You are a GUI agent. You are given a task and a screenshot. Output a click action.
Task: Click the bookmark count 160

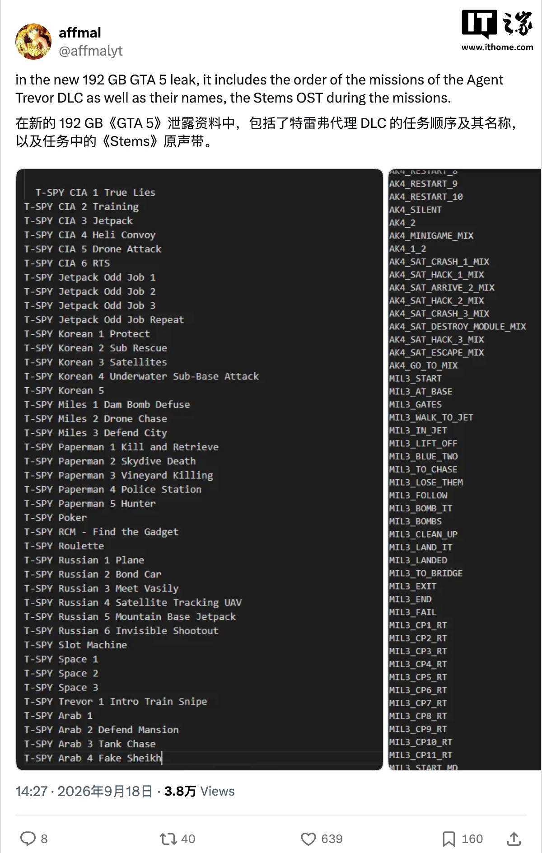(x=472, y=839)
